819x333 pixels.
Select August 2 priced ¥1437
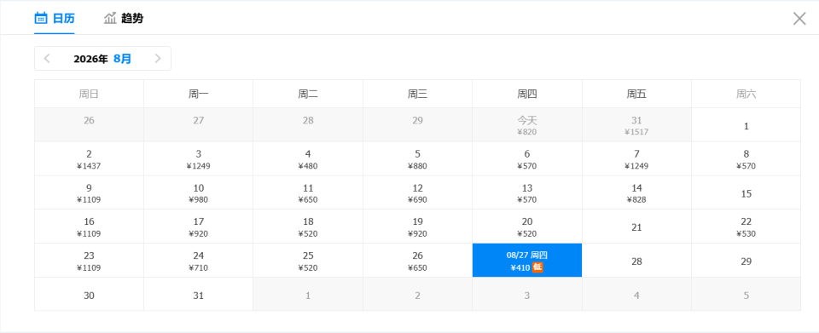tap(89, 158)
